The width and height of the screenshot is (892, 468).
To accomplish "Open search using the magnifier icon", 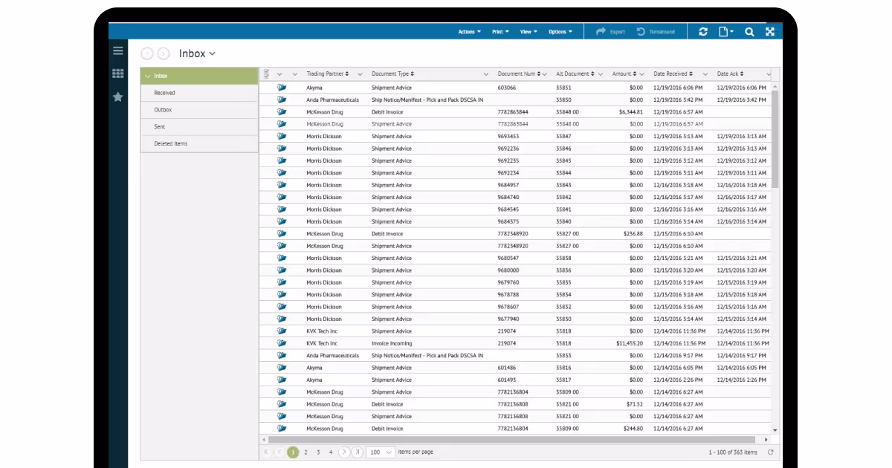I will click(x=750, y=31).
